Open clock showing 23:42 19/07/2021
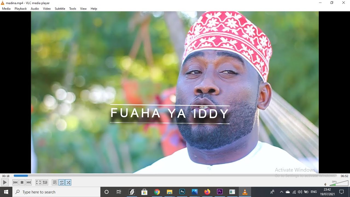The height and width of the screenshot is (197, 350). pyautogui.click(x=327, y=192)
